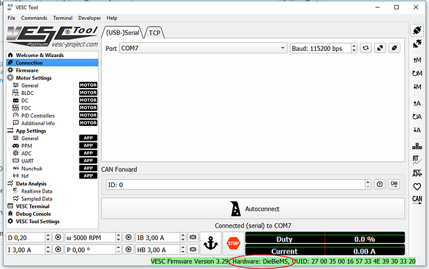429x269 pixels.
Task: Click the red STOP button
Action: point(233,243)
